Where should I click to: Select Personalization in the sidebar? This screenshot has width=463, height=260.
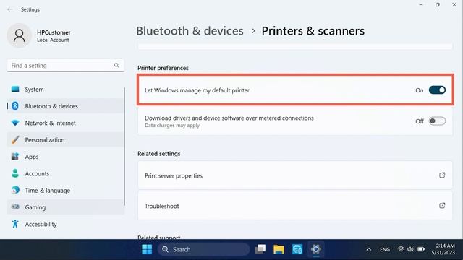tap(65, 139)
